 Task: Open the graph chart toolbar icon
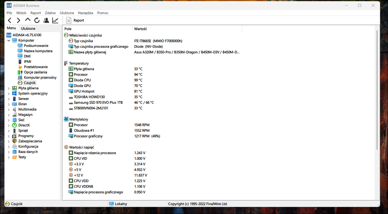(55, 20)
